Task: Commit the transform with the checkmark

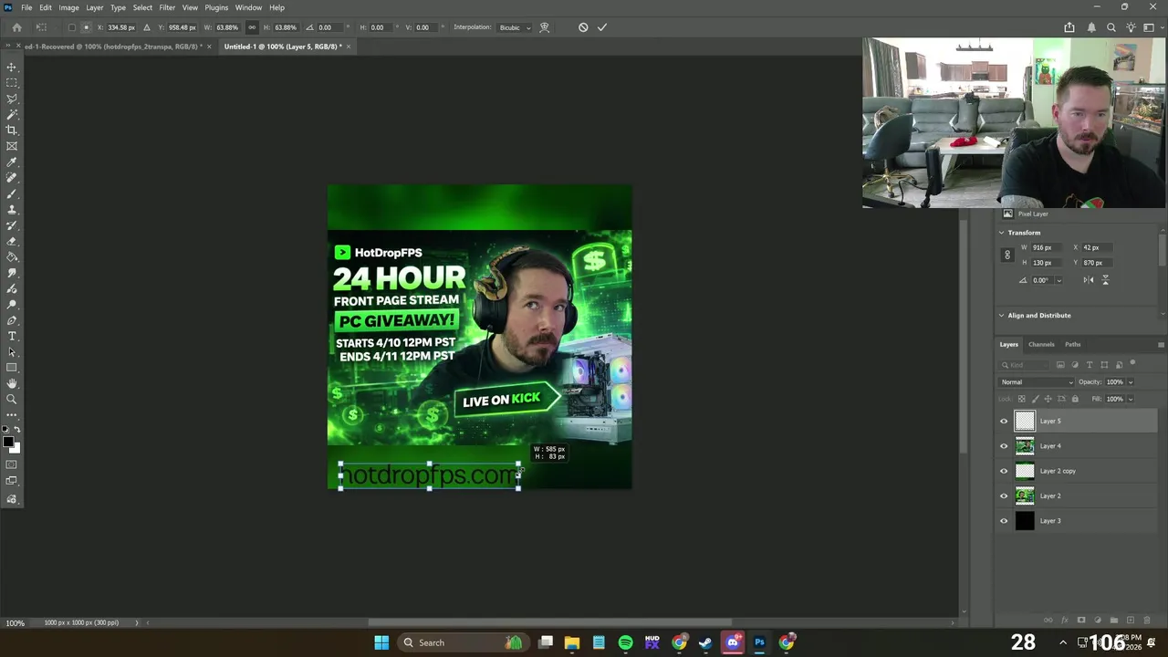Action: pyautogui.click(x=602, y=27)
